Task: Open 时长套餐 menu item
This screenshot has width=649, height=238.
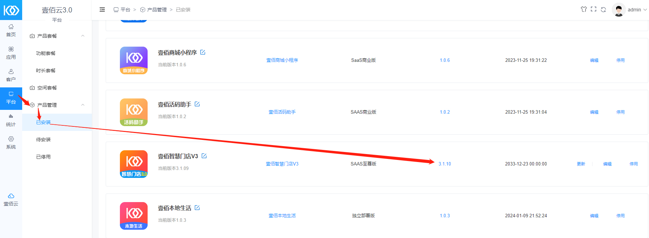Action: point(46,70)
